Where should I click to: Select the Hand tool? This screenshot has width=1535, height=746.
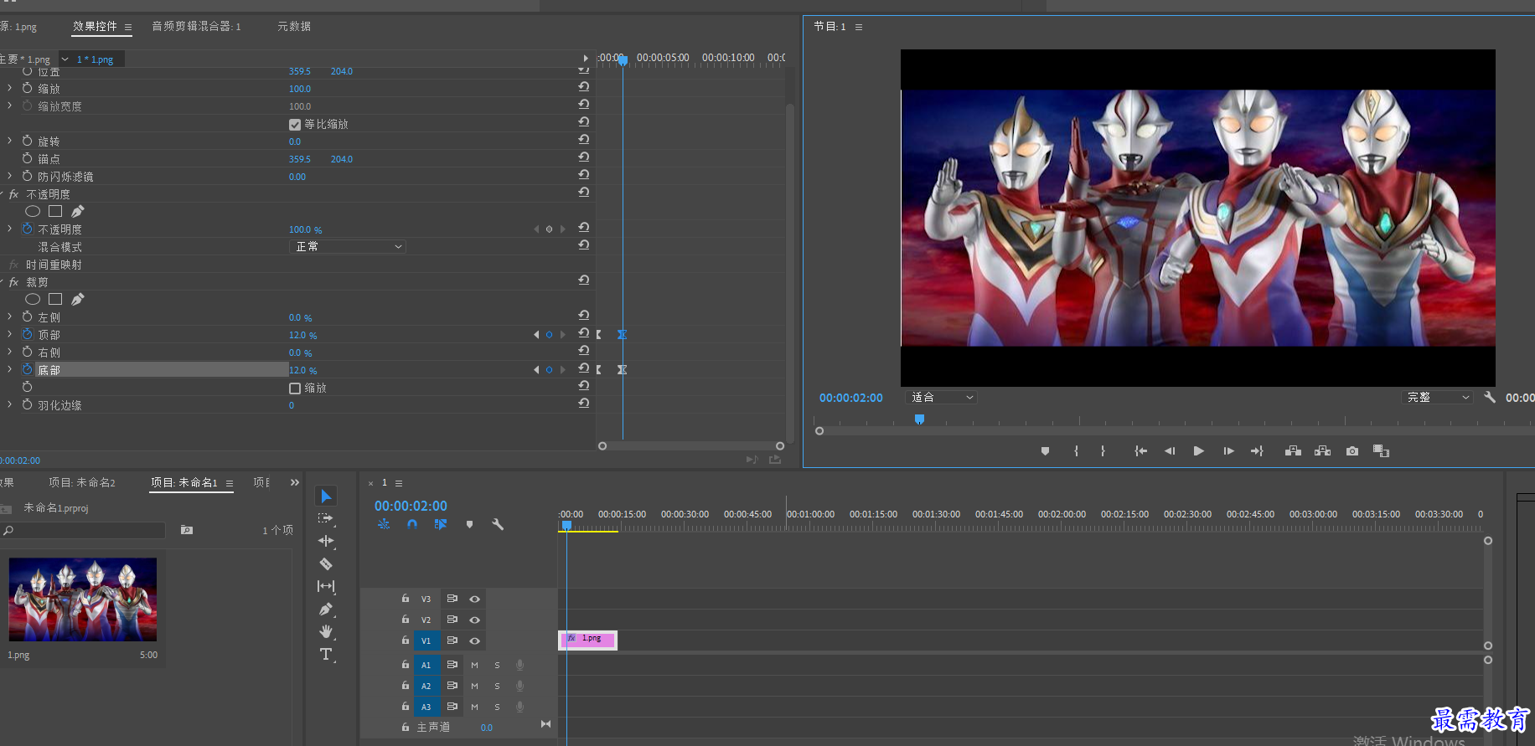[x=326, y=631]
